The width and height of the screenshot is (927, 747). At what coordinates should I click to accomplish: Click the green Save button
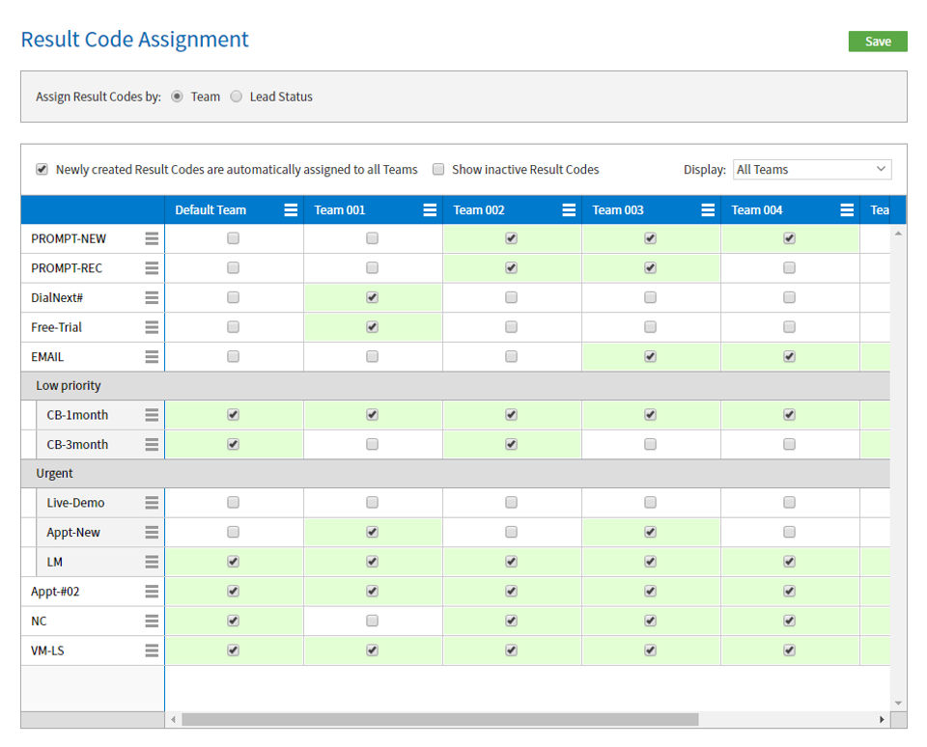[x=878, y=41]
